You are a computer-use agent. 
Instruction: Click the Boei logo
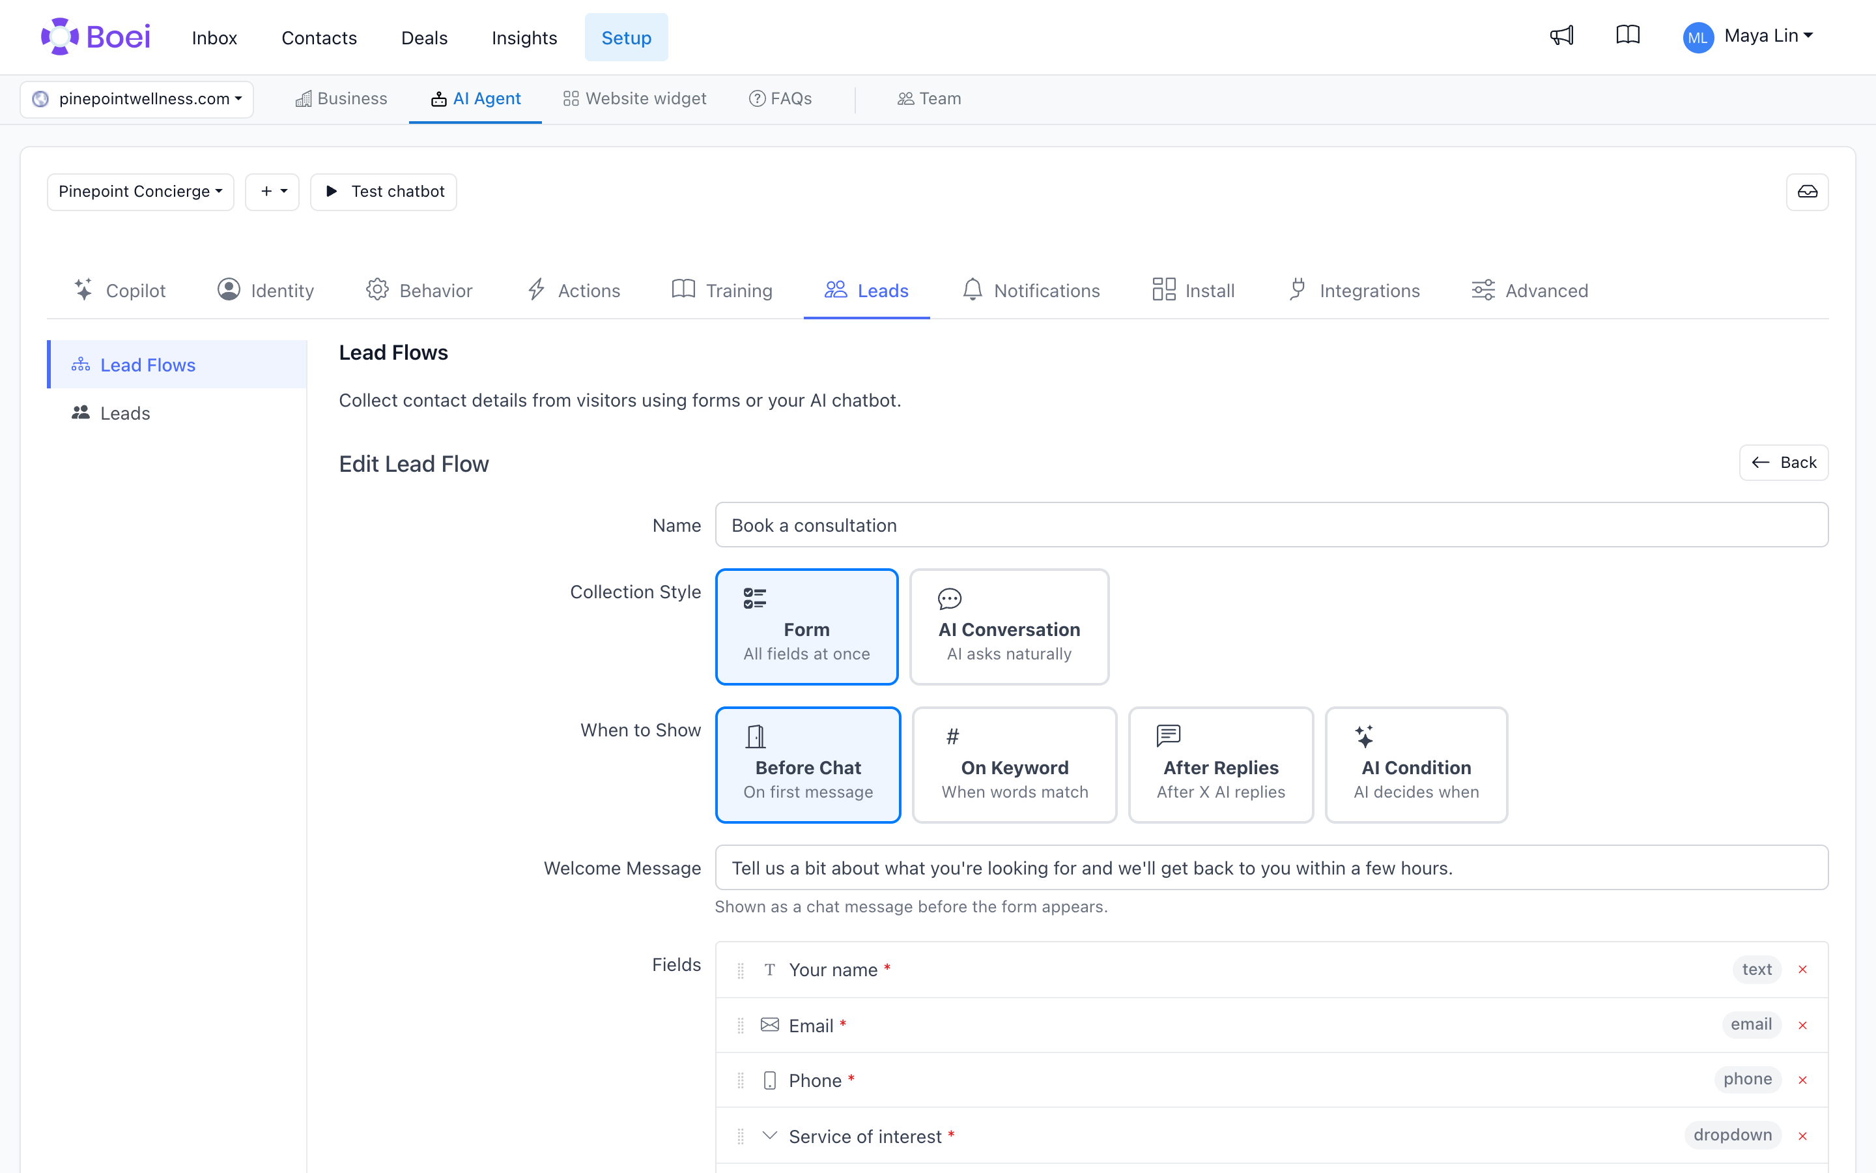click(x=95, y=36)
